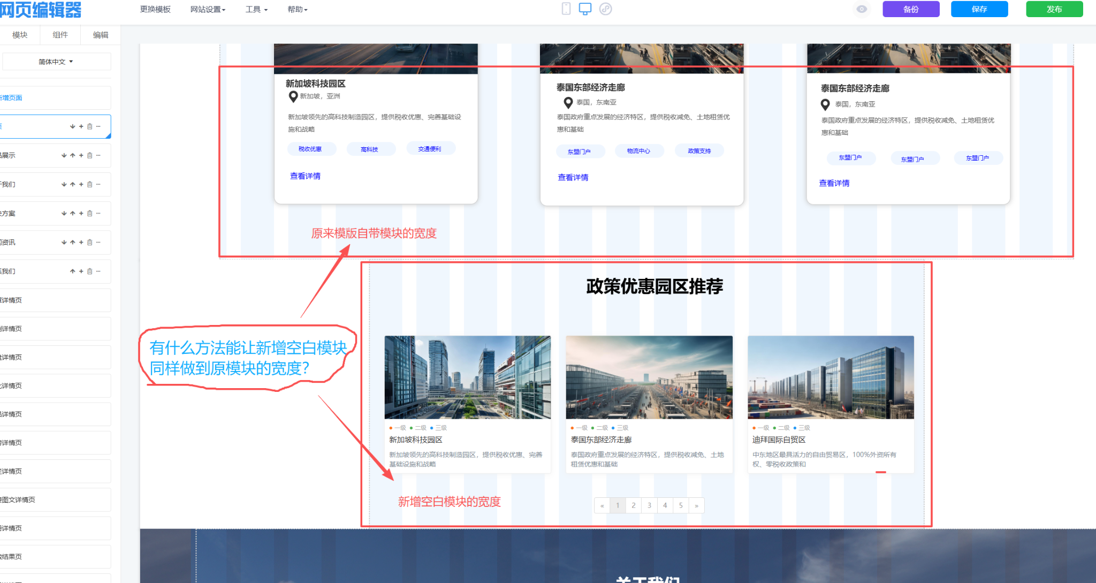Expand the 工具 menu
Viewport: 1096px width, 583px height.
[256, 10]
